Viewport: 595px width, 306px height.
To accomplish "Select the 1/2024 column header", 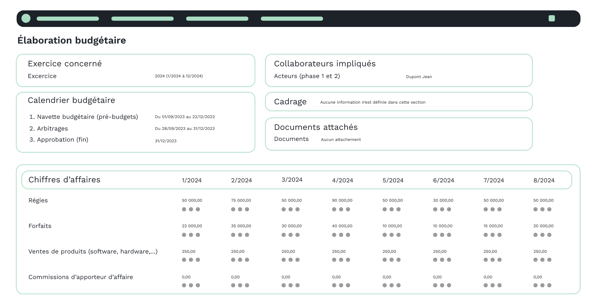I will click(192, 180).
